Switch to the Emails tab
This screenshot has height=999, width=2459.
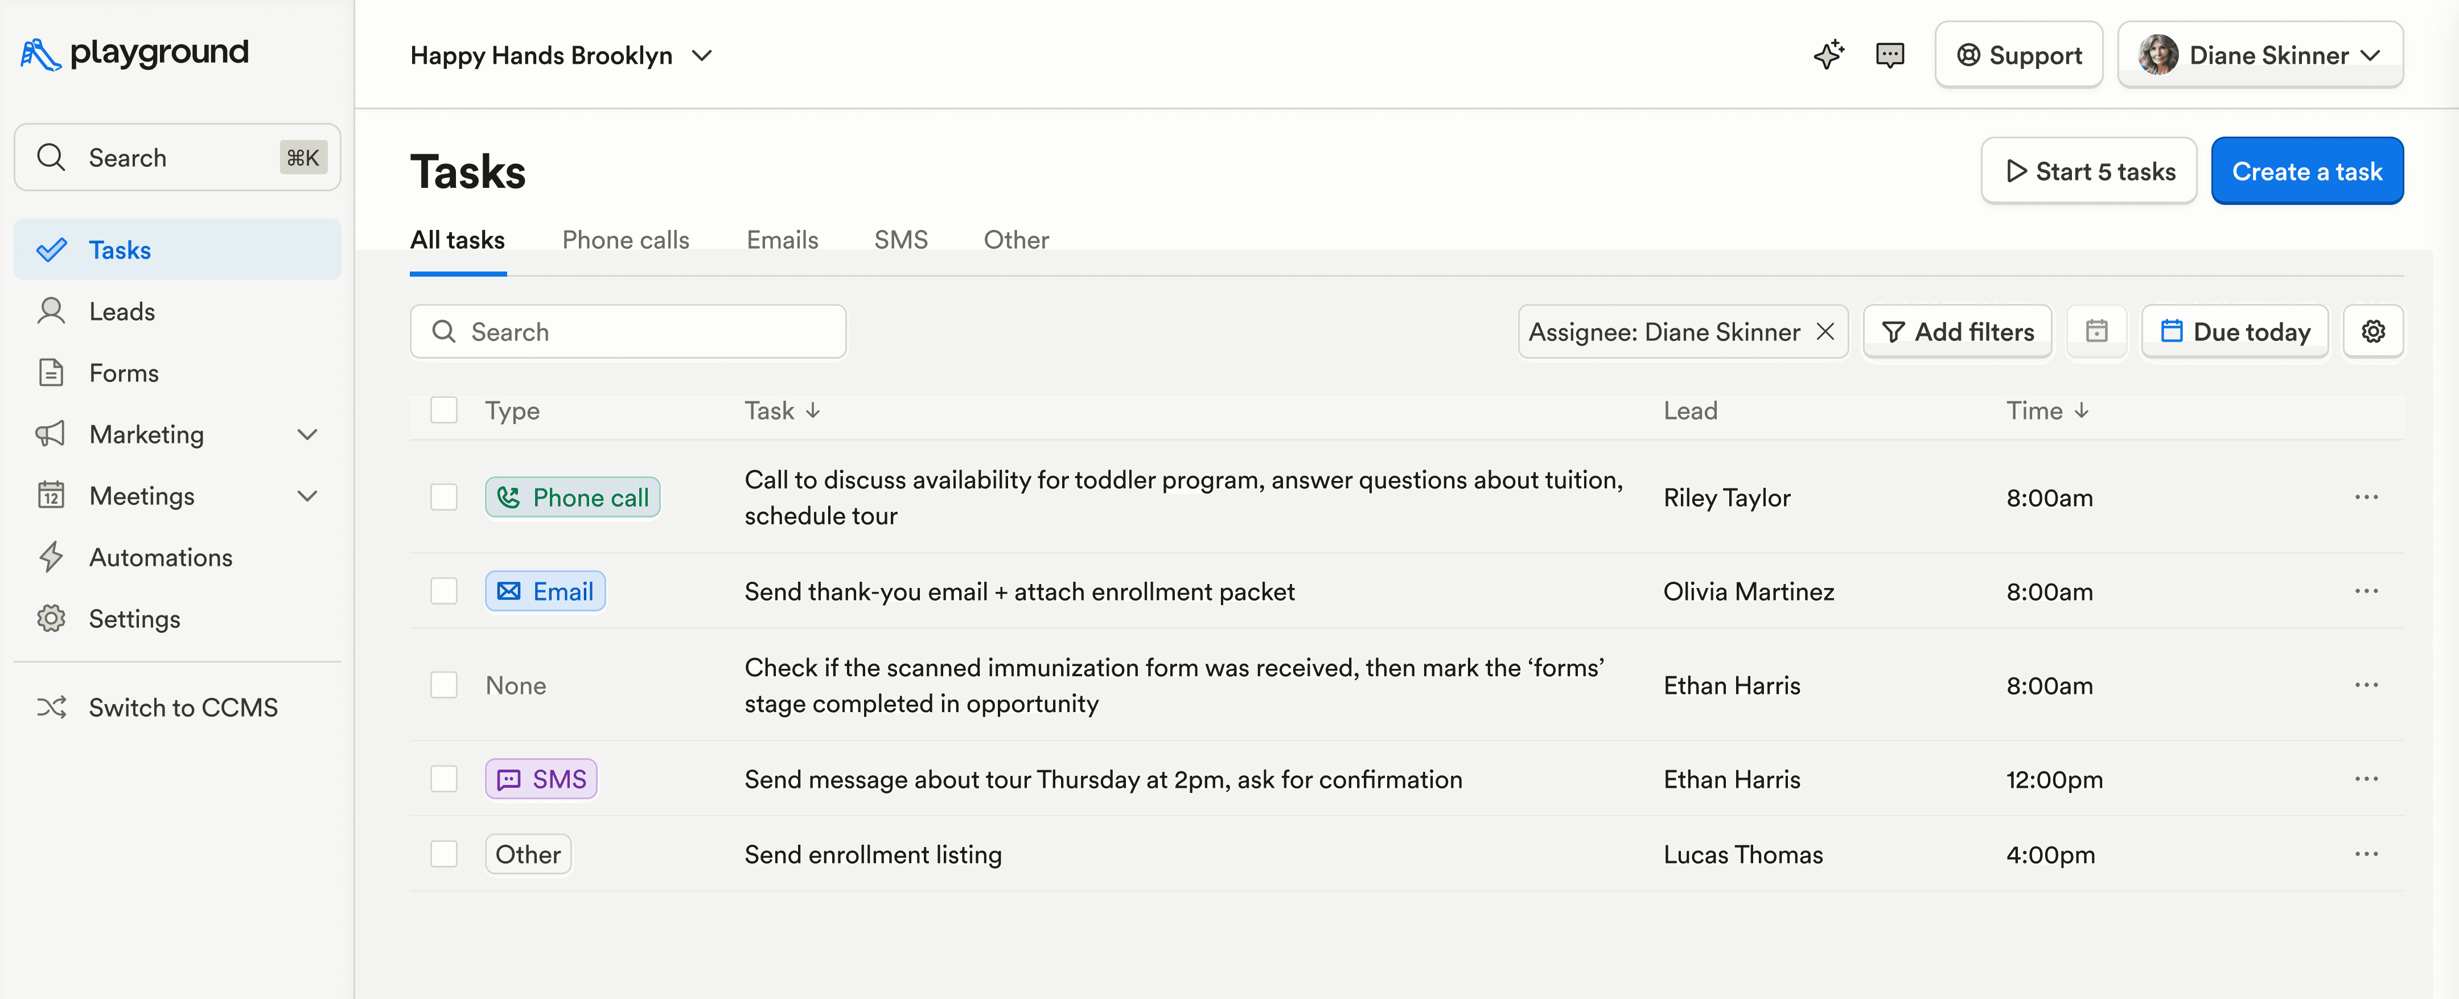tap(782, 240)
